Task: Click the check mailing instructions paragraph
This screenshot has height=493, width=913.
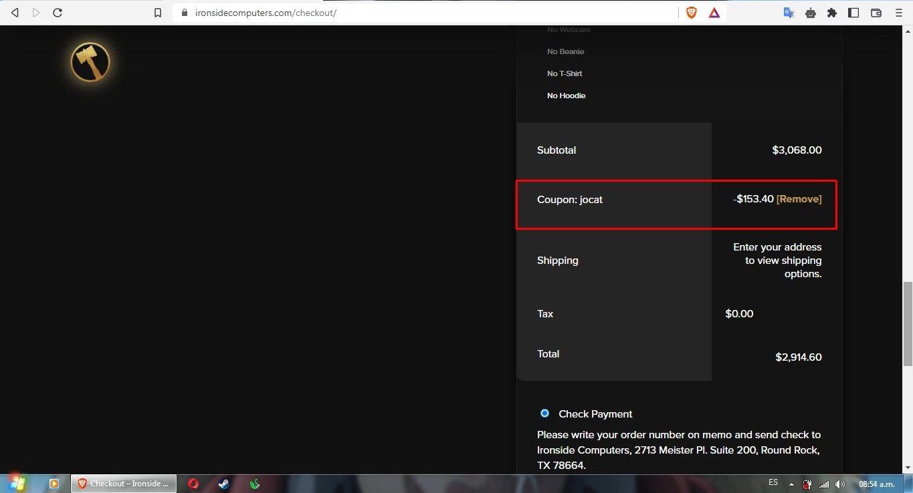Action: tap(679, 450)
